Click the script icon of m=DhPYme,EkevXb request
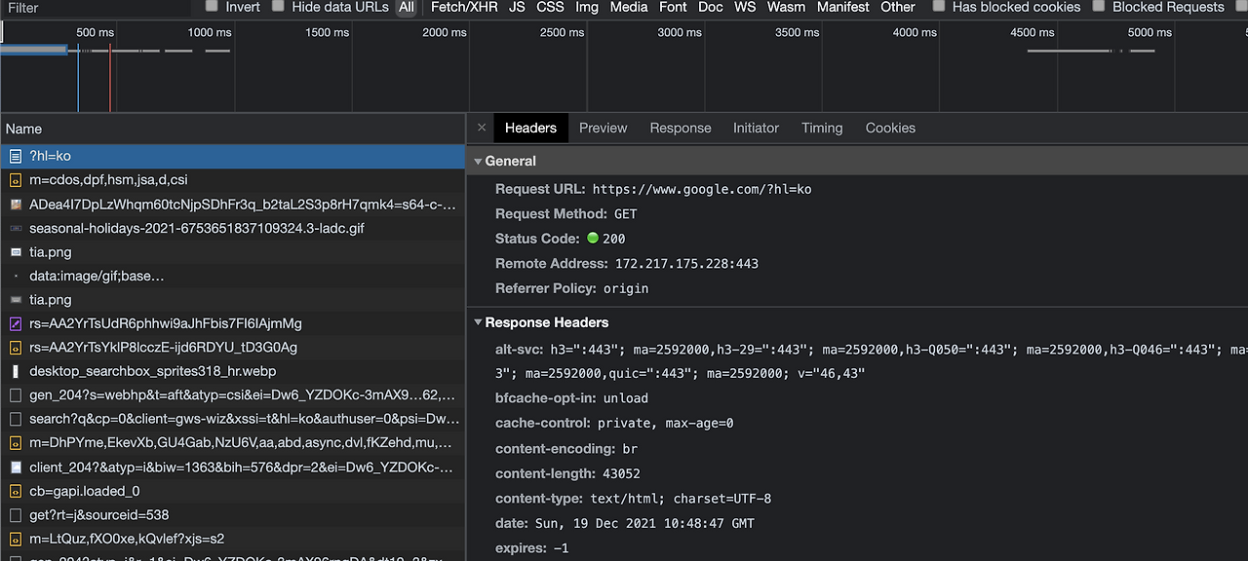 click(x=16, y=443)
